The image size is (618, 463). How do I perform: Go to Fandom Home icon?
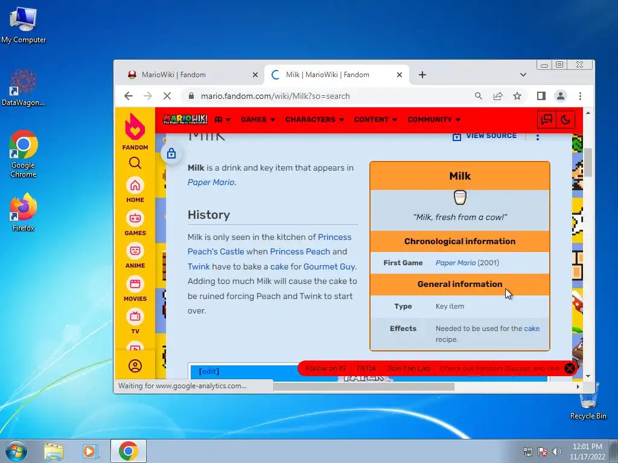click(135, 186)
